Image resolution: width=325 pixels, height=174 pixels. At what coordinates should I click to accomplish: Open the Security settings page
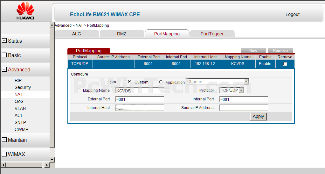pyautogui.click(x=23, y=87)
